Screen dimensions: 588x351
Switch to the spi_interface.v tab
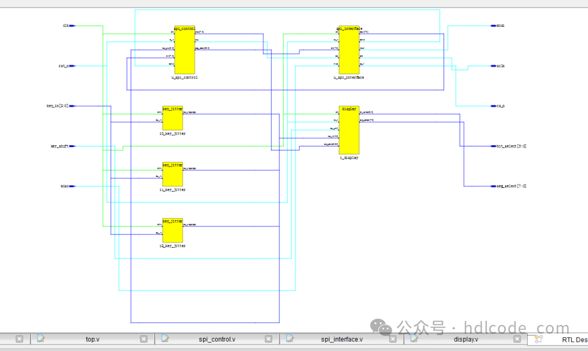pos(341,339)
